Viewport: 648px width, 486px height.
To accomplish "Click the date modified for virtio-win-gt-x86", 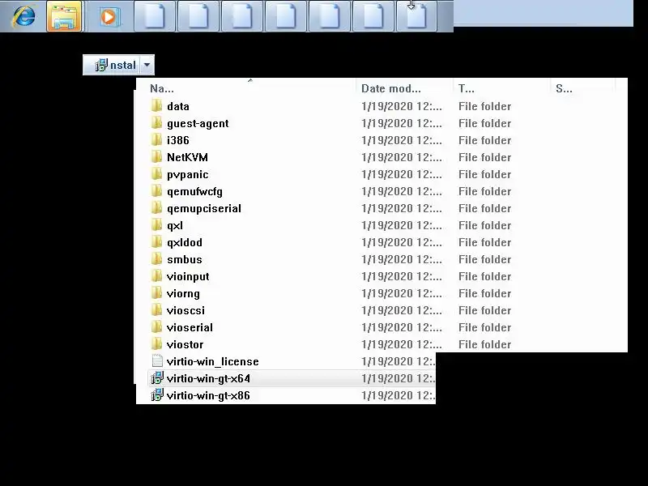I will click(x=398, y=395).
